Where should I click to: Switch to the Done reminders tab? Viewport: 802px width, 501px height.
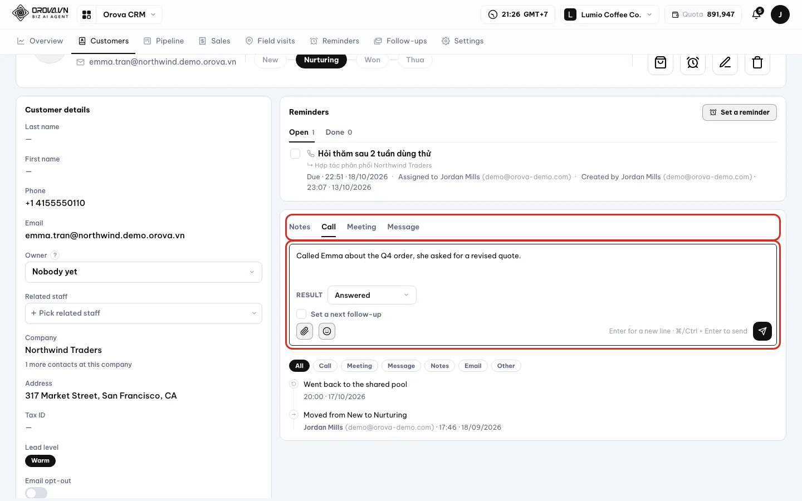point(339,132)
